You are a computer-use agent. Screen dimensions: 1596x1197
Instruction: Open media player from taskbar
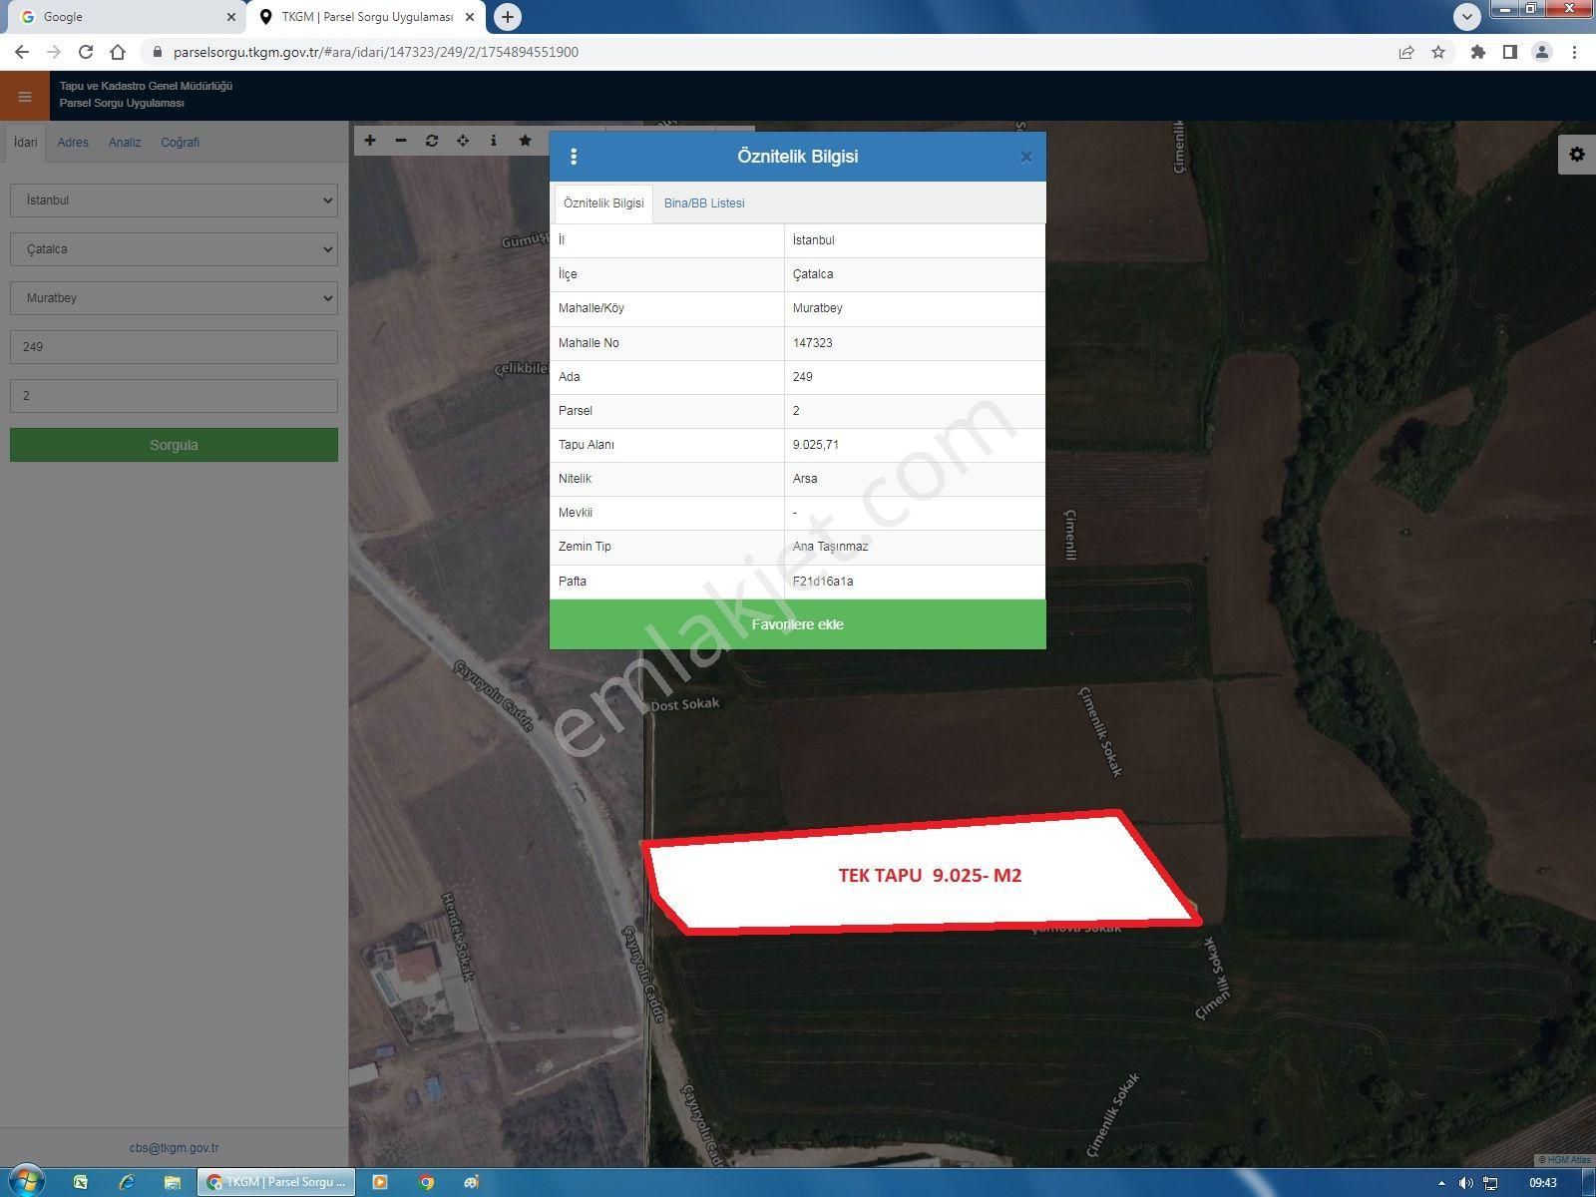[379, 1182]
